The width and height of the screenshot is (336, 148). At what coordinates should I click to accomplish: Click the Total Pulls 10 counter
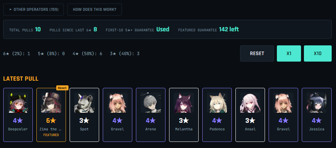[25, 30]
